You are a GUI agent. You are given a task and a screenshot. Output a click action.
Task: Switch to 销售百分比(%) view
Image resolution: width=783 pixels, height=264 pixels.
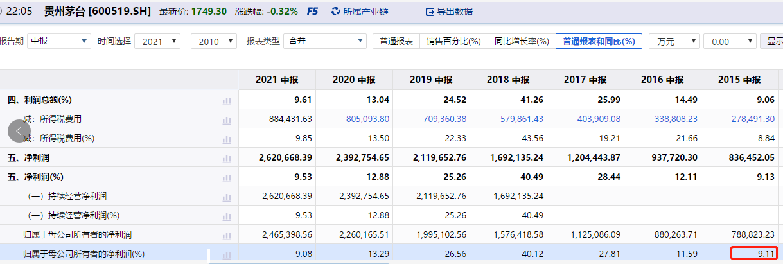[x=453, y=41]
